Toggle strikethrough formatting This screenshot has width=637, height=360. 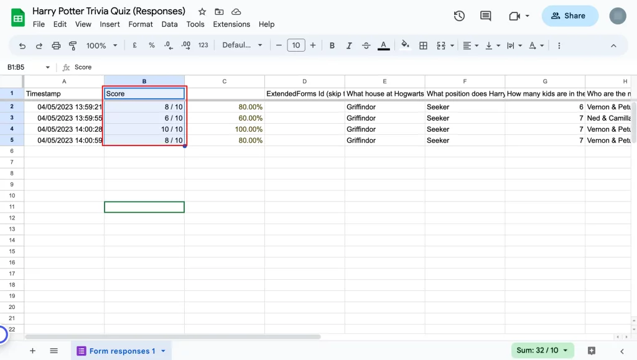point(366,45)
